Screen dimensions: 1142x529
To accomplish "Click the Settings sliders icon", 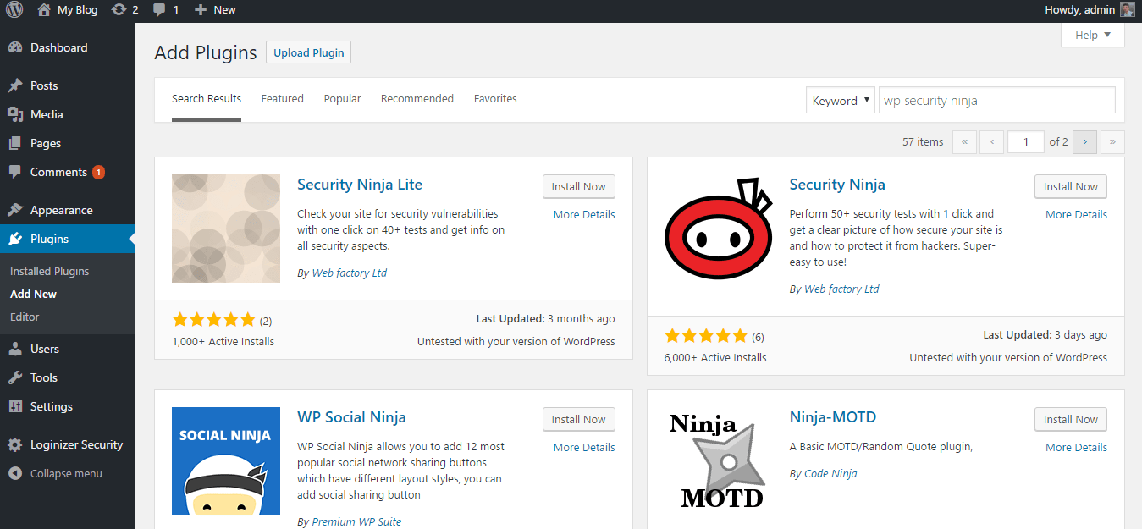I will (x=15, y=406).
